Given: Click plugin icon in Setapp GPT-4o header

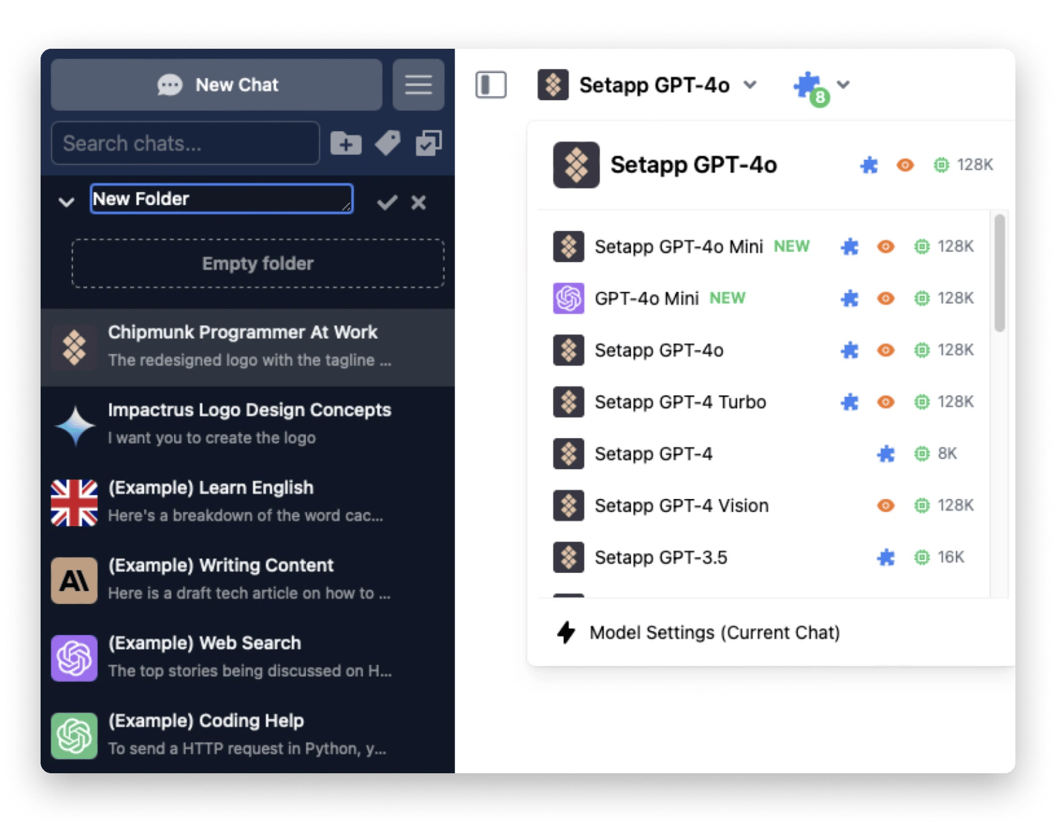Looking at the screenshot, I should (x=868, y=165).
